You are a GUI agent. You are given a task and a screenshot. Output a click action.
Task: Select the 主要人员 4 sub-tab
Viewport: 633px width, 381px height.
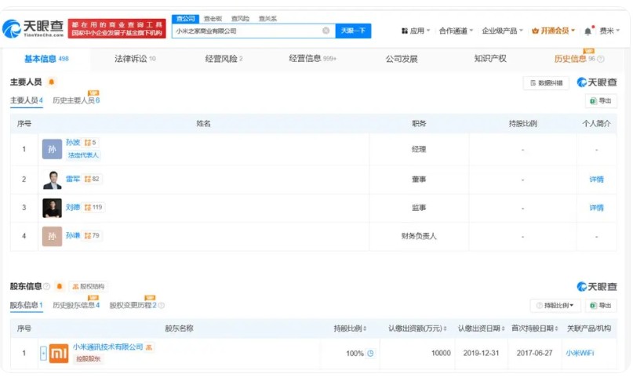(x=26, y=100)
